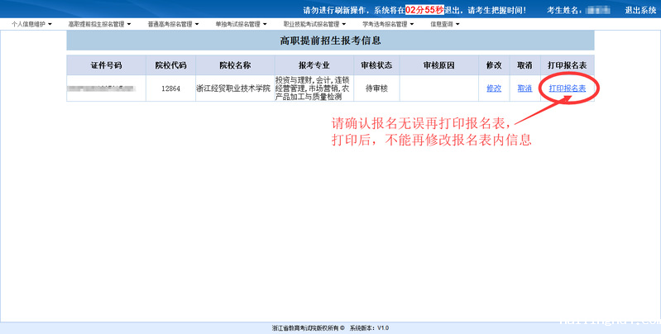Image resolution: width=661 pixels, height=334 pixels.
Task: Click the 退出系统 logout link
Action: 639,10
